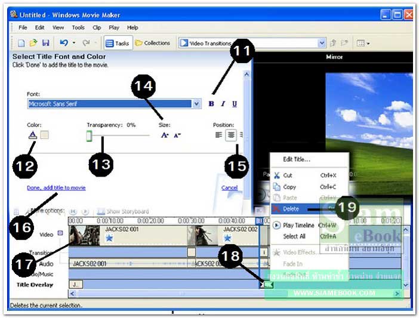Open the Clip menu

(x=97, y=27)
